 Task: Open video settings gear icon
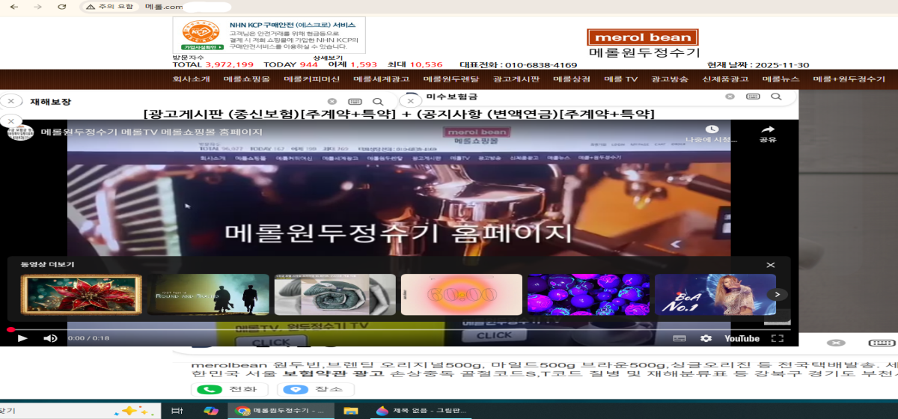(x=706, y=338)
